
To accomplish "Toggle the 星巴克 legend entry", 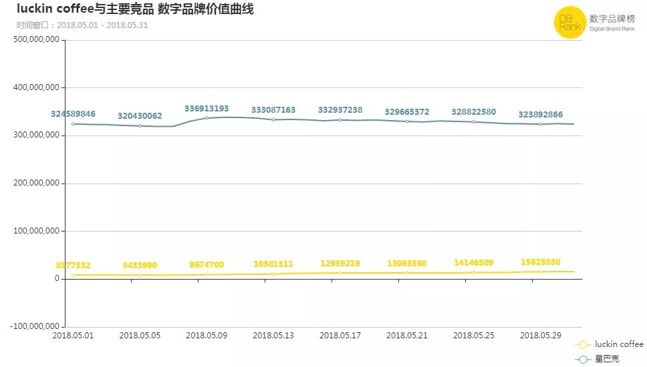I will pyautogui.click(x=597, y=359).
